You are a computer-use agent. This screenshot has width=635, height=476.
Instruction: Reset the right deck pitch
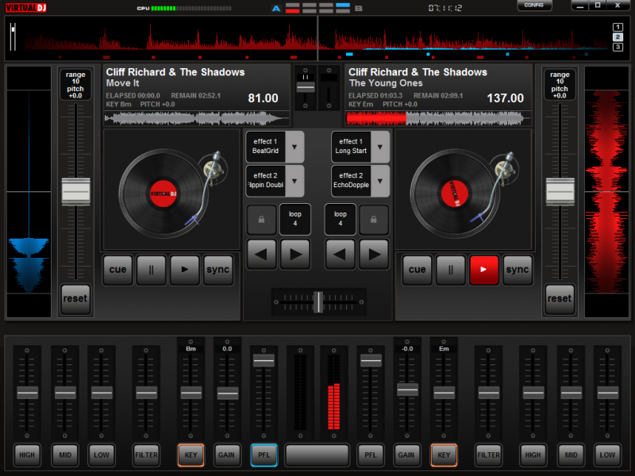point(559,299)
